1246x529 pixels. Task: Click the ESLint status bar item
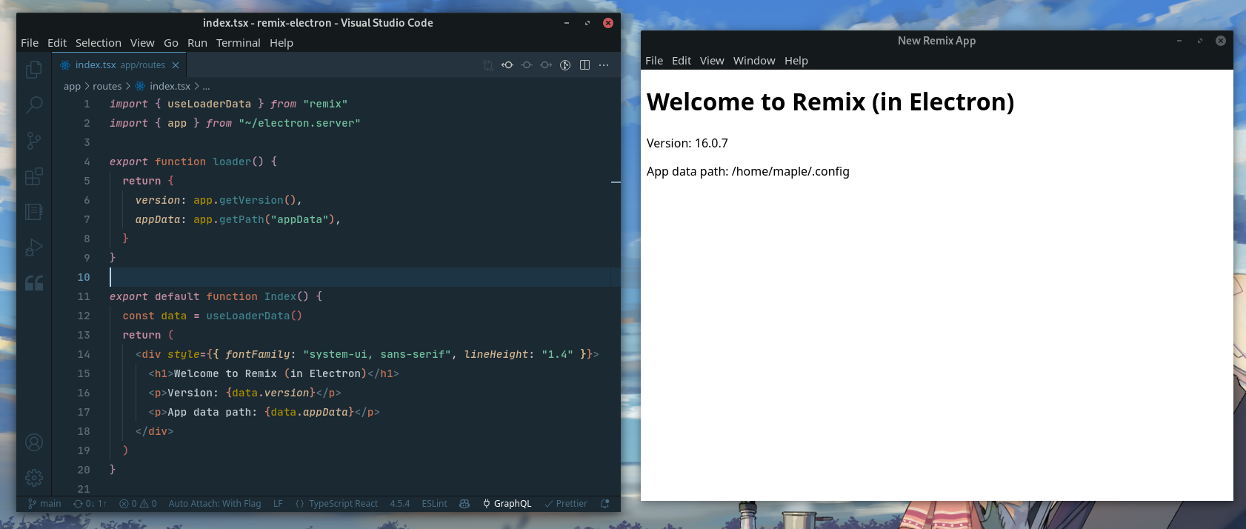435,504
